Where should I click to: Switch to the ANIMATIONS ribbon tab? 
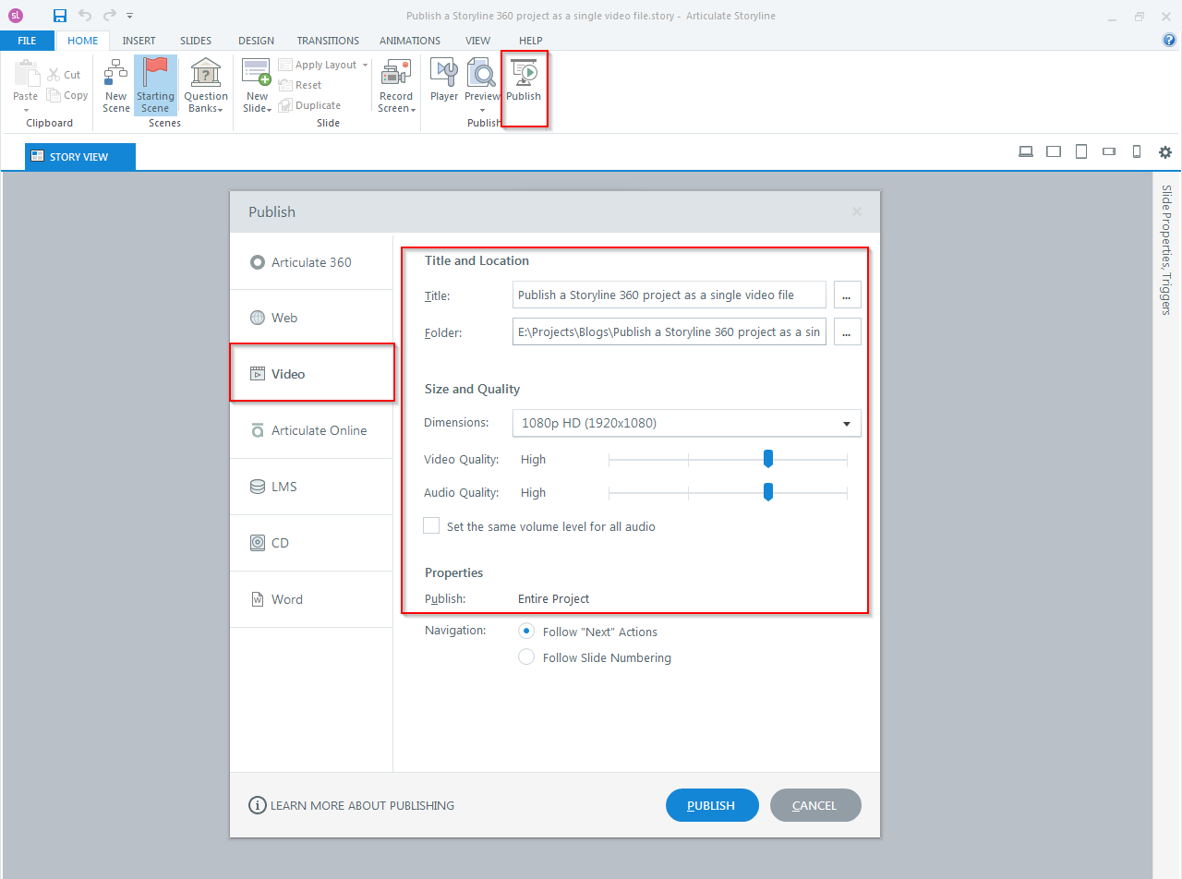(x=410, y=41)
